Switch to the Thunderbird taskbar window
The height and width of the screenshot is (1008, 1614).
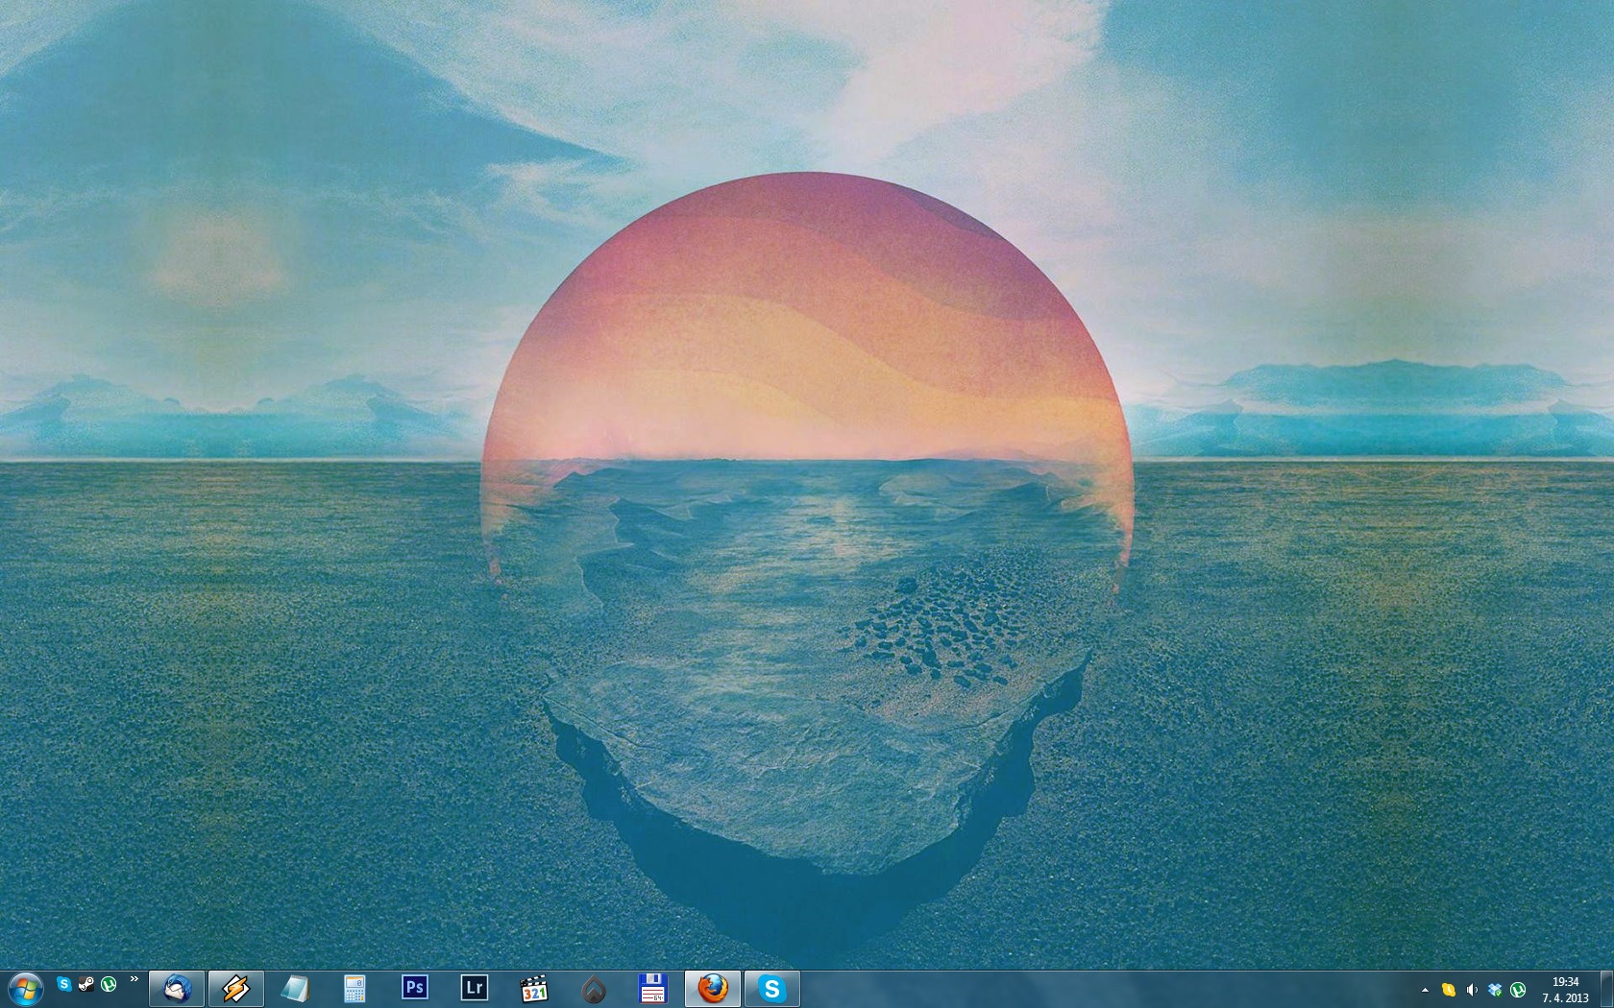177,988
